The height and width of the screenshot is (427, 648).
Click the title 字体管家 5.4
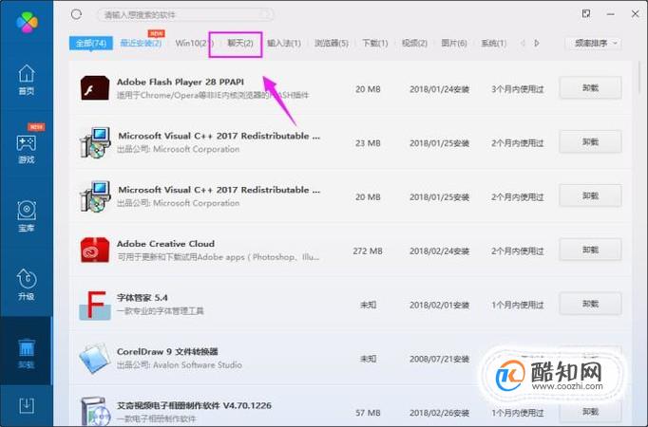[143, 297]
